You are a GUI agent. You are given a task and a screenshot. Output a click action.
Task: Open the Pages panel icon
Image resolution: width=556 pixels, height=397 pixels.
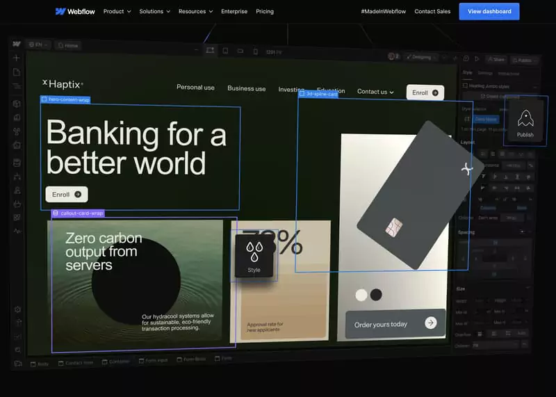tap(16, 72)
